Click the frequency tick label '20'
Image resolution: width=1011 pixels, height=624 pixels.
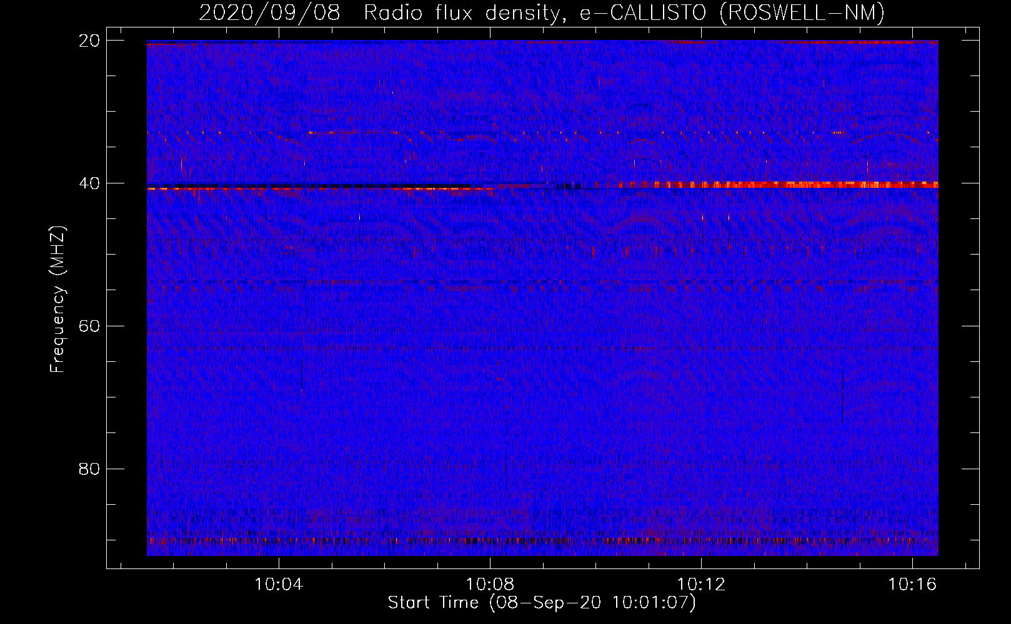89,41
